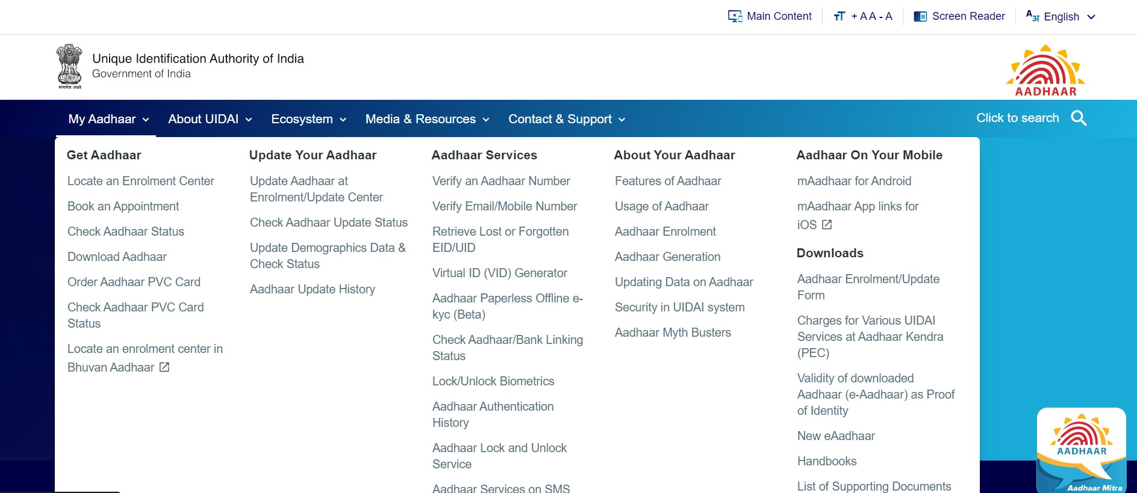
Task: Open Retrieve Lost or Forgotten EID/UID
Action: 500,239
